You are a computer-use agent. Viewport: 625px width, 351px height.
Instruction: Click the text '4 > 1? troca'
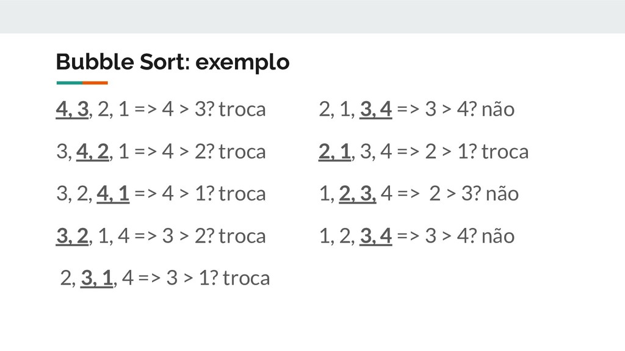click(x=214, y=194)
